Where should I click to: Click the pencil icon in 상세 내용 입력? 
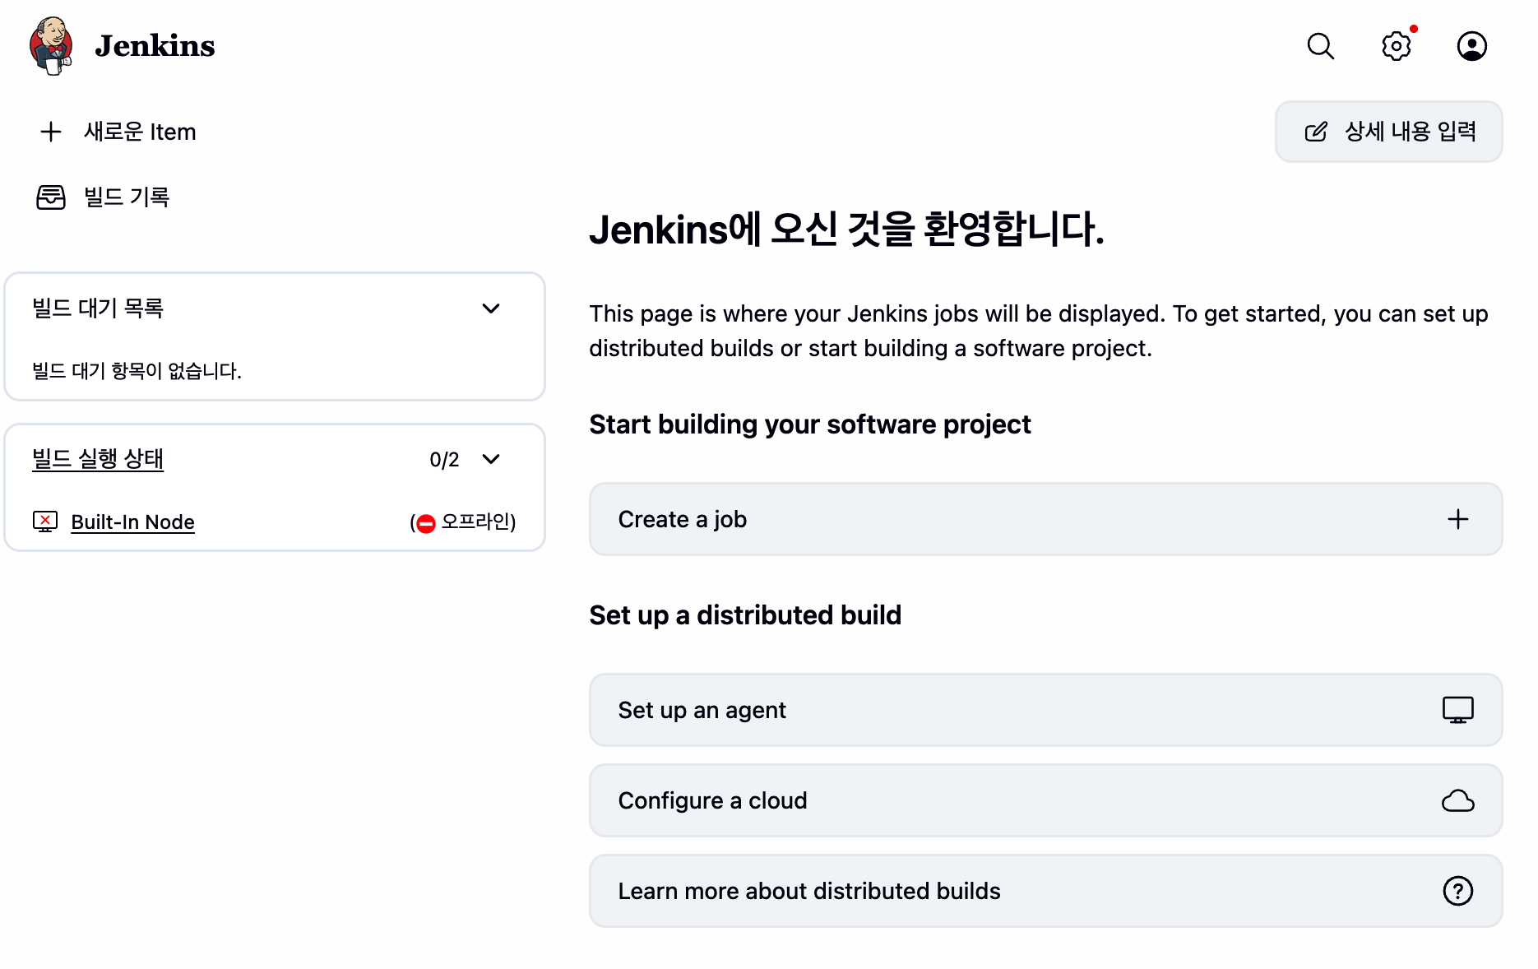click(1316, 132)
